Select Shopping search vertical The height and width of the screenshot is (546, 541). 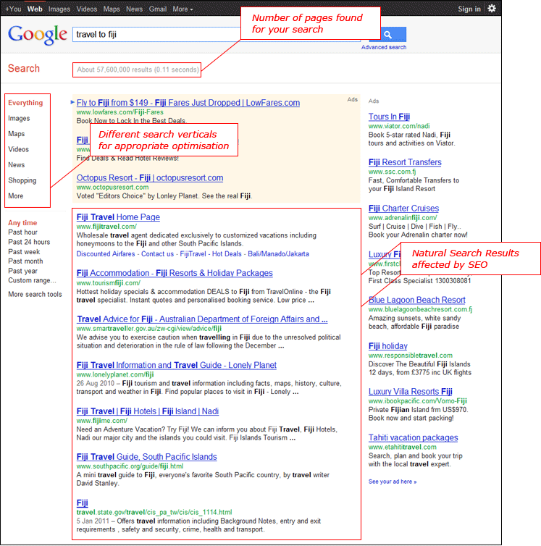(x=22, y=181)
